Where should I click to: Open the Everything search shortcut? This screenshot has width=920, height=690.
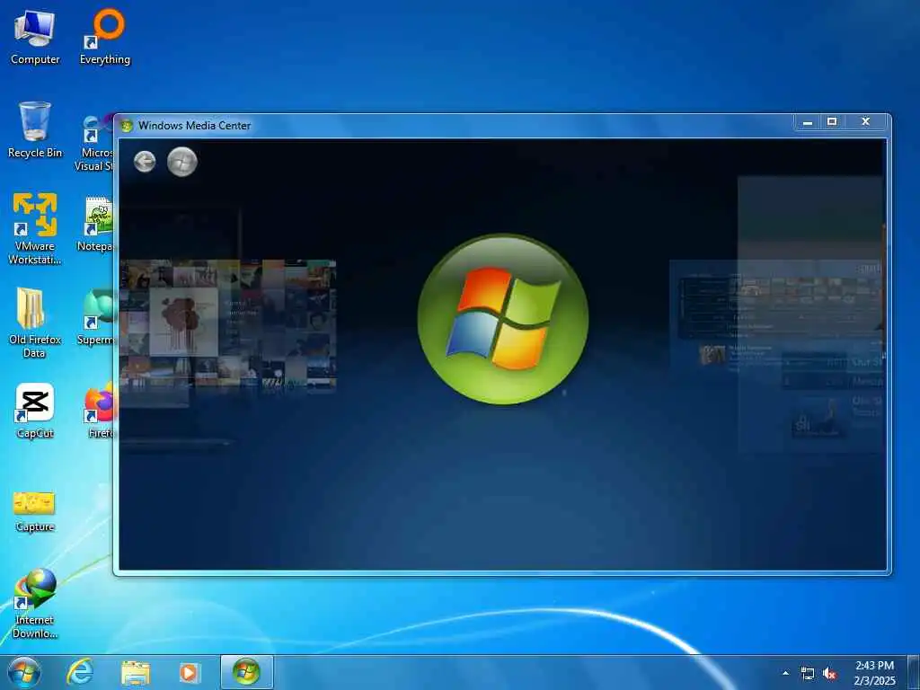tap(105, 38)
